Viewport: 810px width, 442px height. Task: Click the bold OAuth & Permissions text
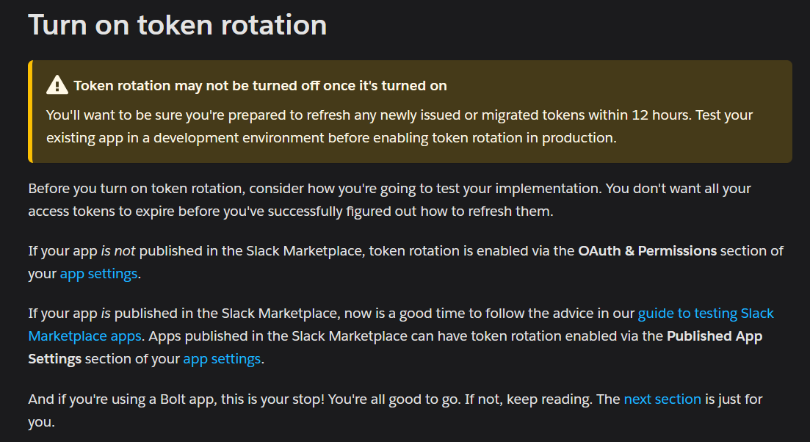point(647,251)
